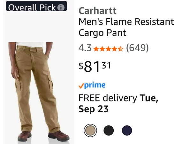Click the half-filled fifth rating star
The image size is (174, 144).
(120, 49)
